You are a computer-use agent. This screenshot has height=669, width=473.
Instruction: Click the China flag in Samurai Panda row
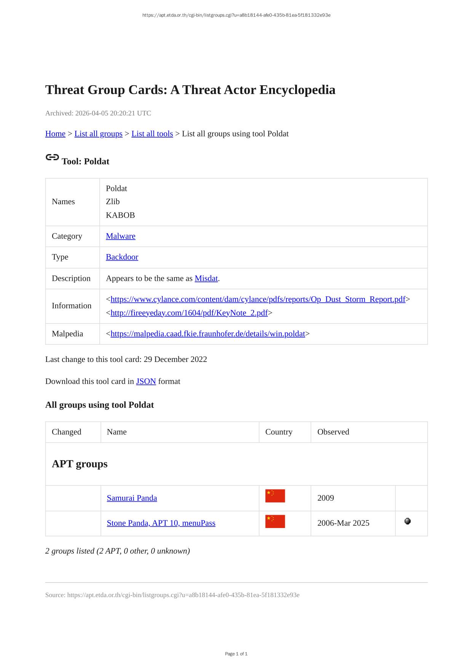(x=275, y=496)
